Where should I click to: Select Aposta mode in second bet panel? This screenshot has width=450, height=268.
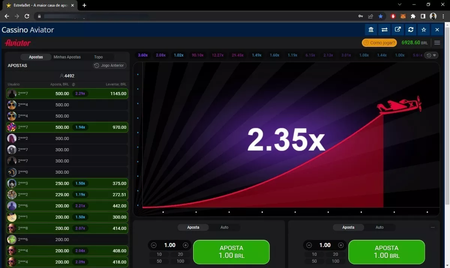(348, 227)
